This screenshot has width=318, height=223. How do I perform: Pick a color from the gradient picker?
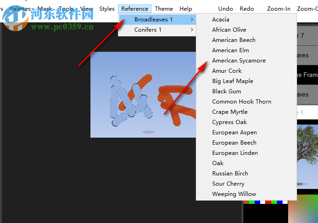point(303,209)
